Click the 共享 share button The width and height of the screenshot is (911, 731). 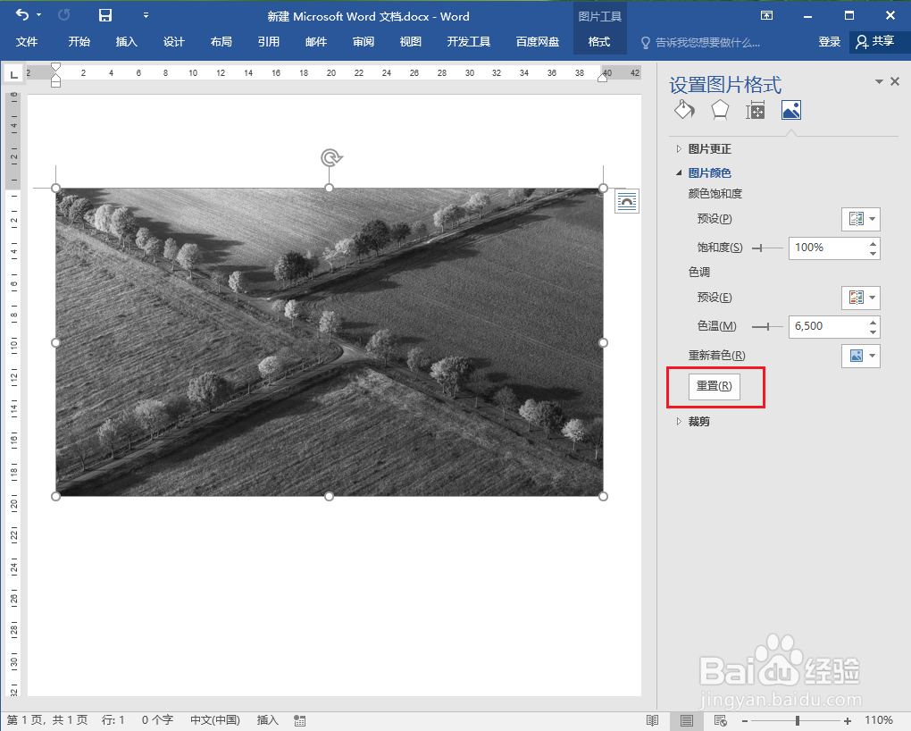[875, 41]
